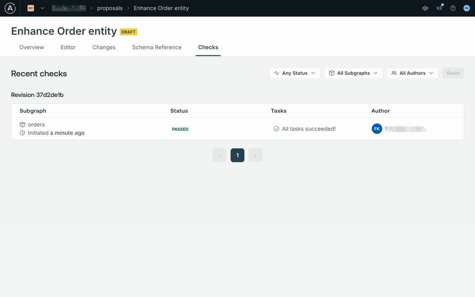
Task: Click the Tasks column header
Action: pos(279,111)
